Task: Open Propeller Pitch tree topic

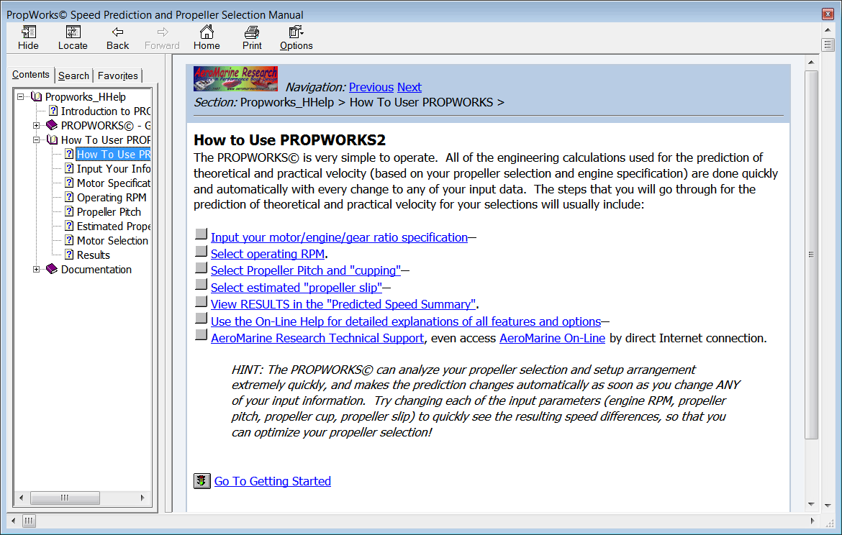Action: coord(109,212)
